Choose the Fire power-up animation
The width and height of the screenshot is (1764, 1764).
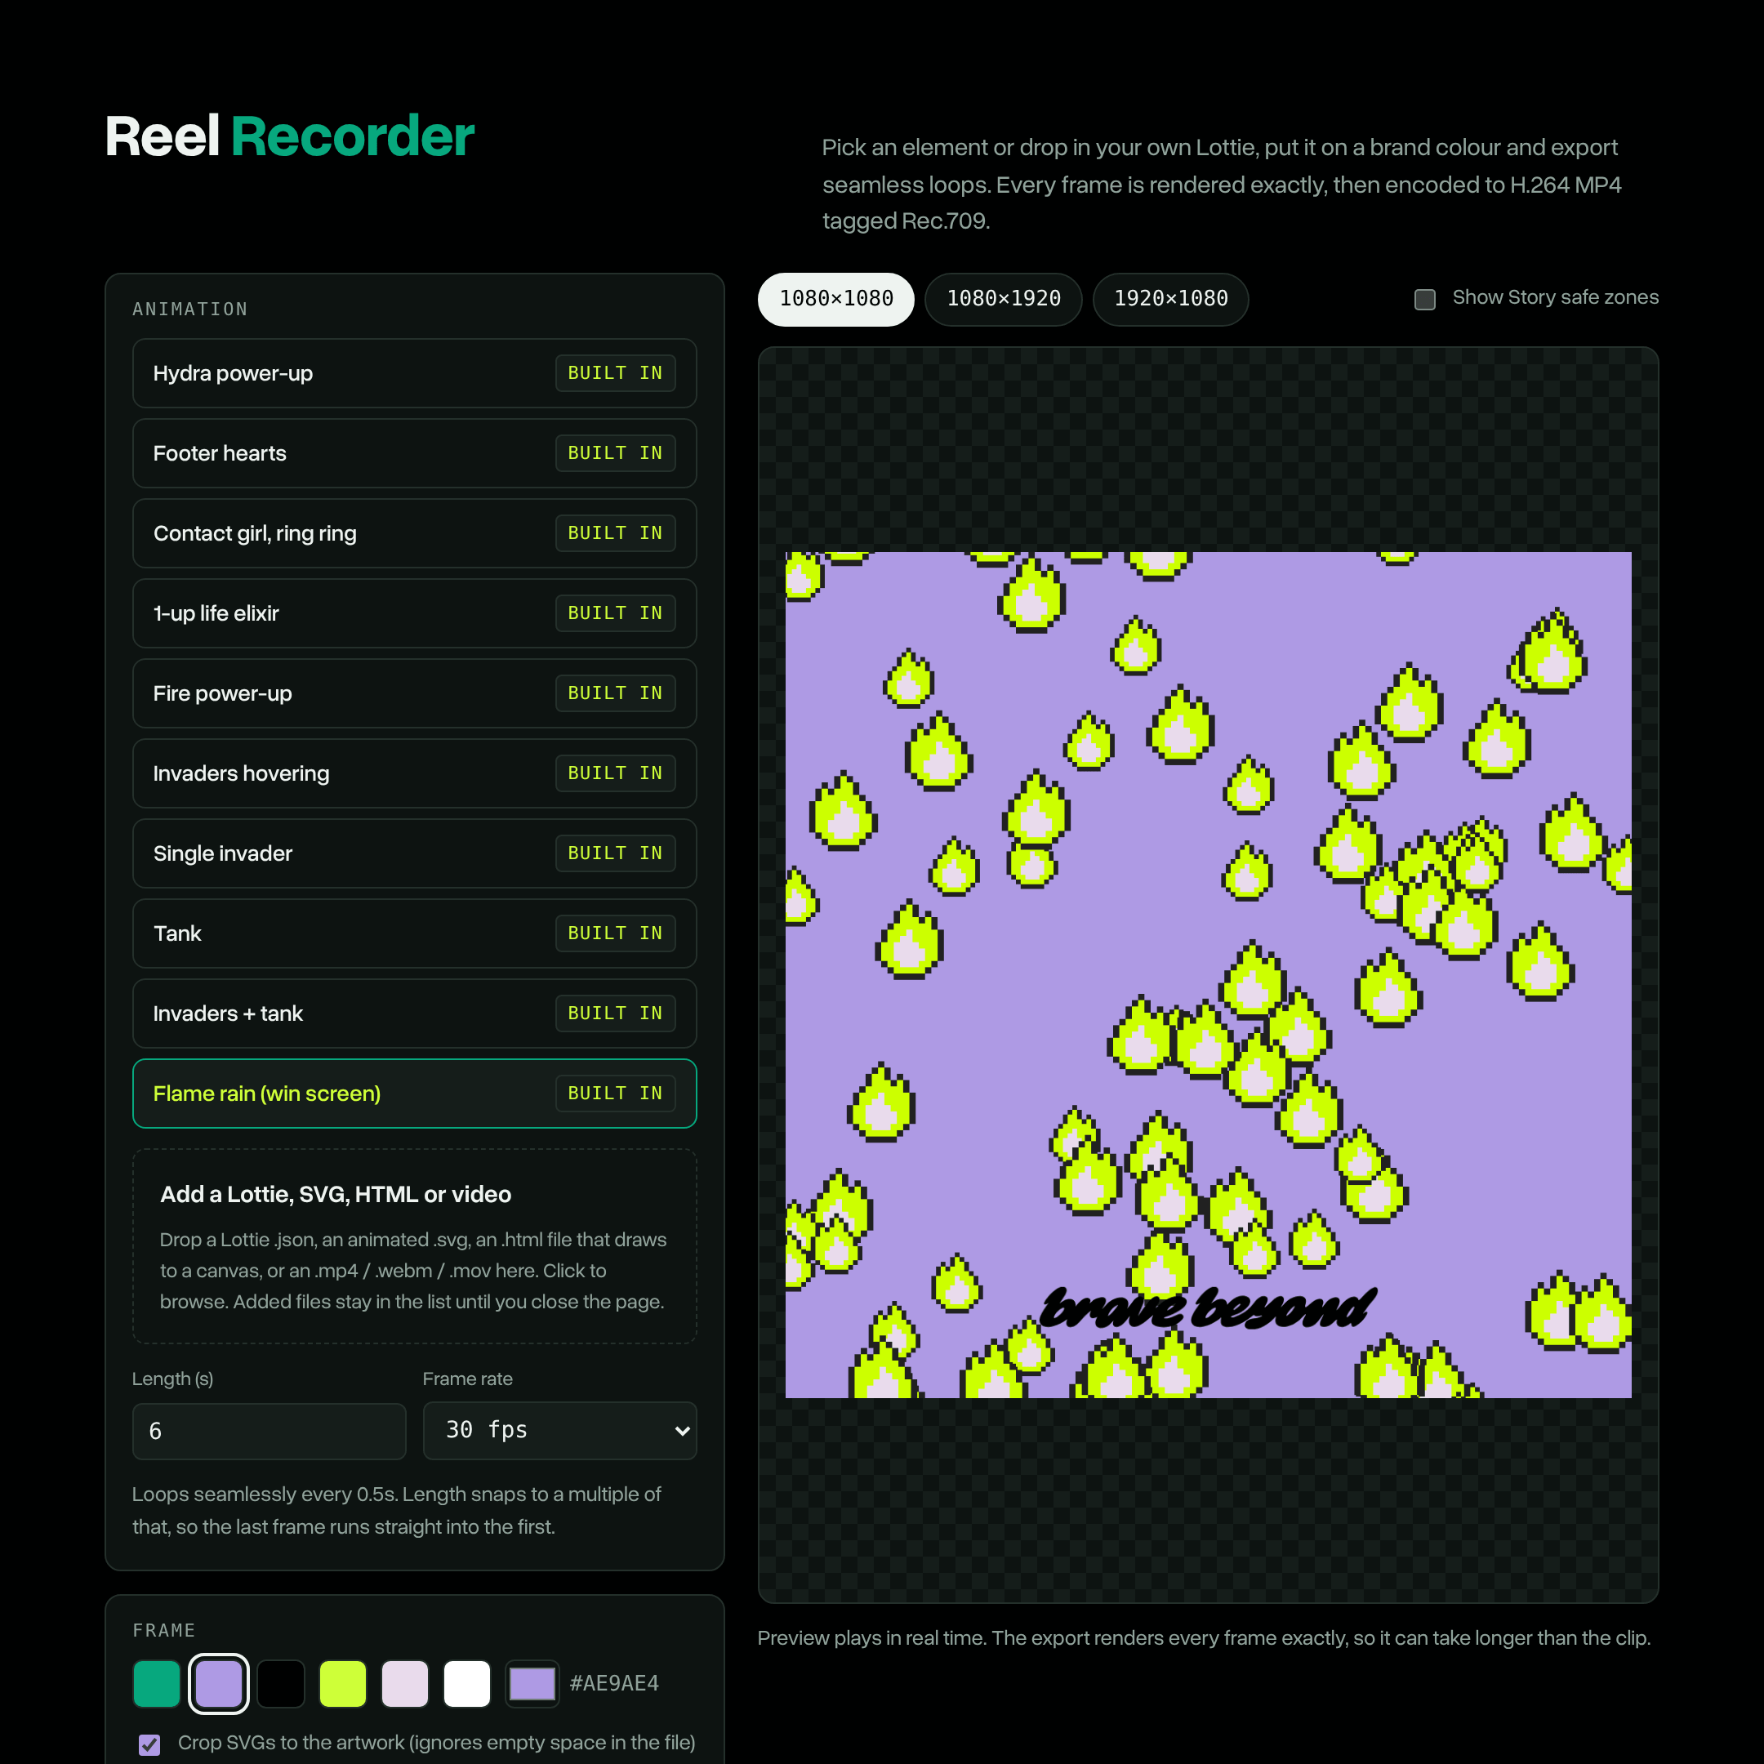coord(415,694)
